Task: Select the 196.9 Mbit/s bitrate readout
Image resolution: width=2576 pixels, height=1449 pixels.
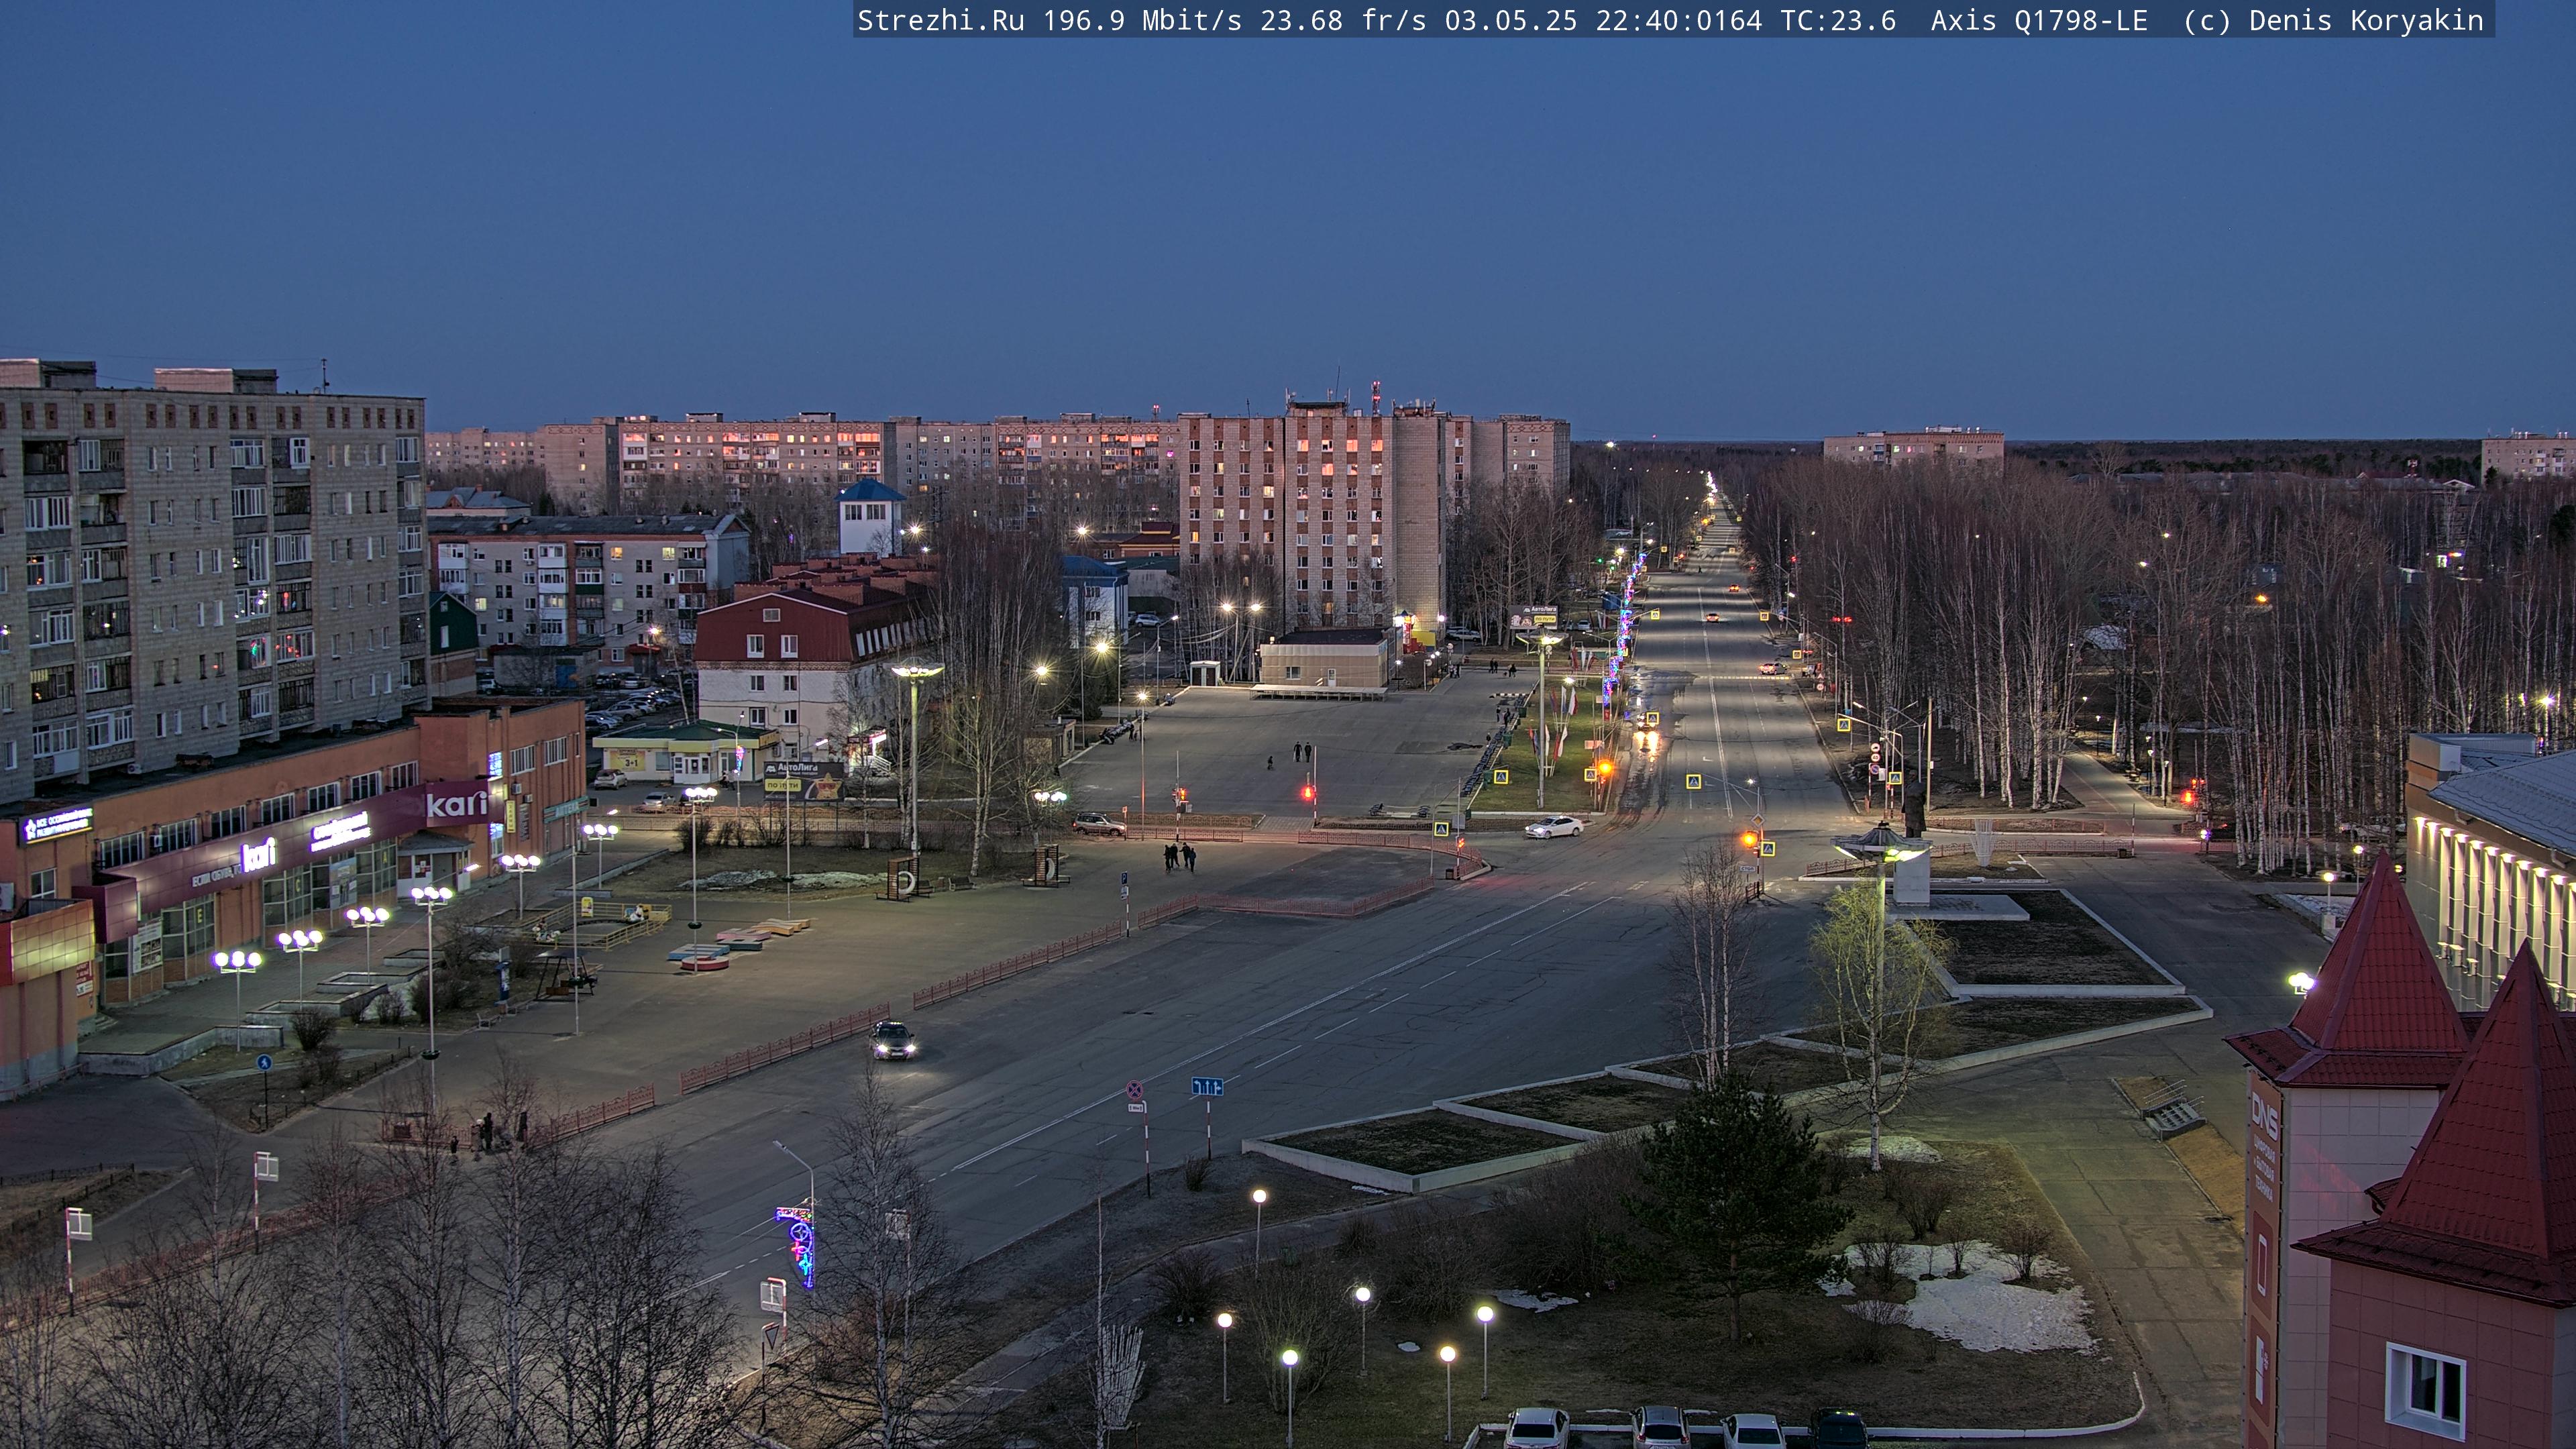Action: [1142, 21]
